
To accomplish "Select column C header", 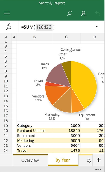I will point(66,37).
